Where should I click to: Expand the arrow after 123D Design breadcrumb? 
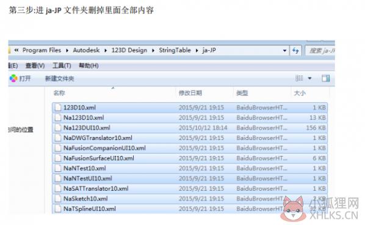coord(153,51)
